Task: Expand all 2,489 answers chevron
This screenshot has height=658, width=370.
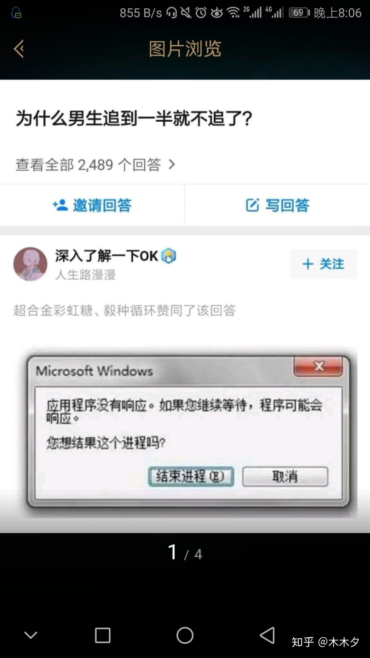Action: (x=172, y=165)
